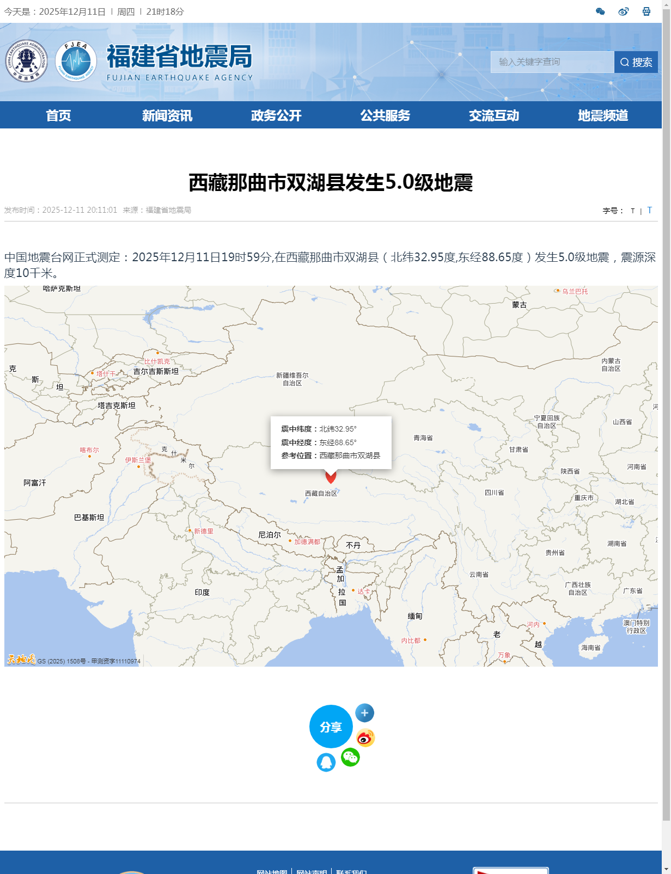Open the 交流互动 navigation item
The width and height of the screenshot is (671, 874).
pos(494,115)
